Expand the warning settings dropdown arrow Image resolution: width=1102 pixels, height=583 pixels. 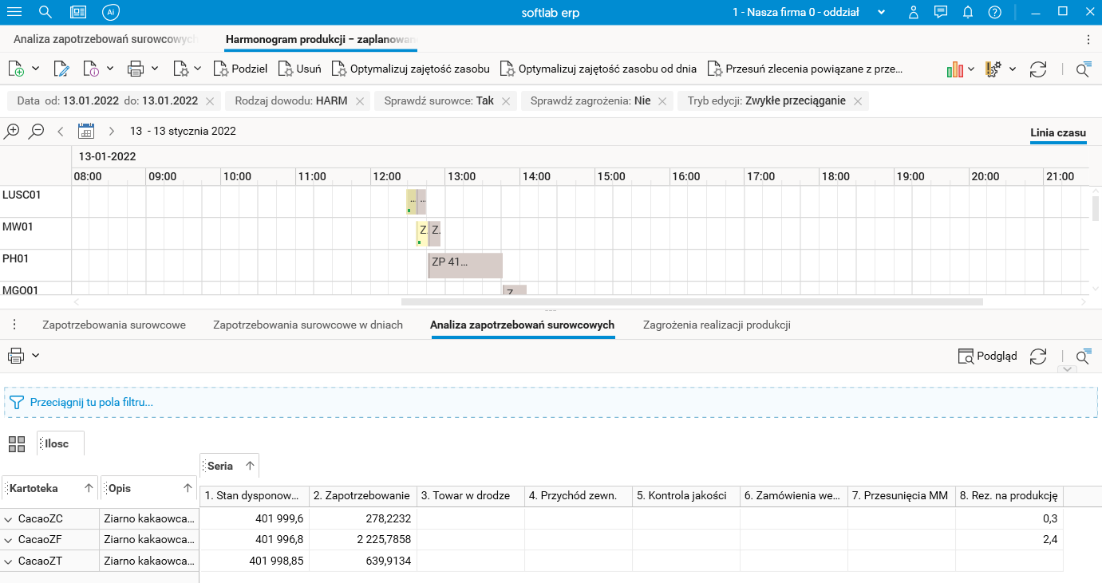pos(1013,69)
